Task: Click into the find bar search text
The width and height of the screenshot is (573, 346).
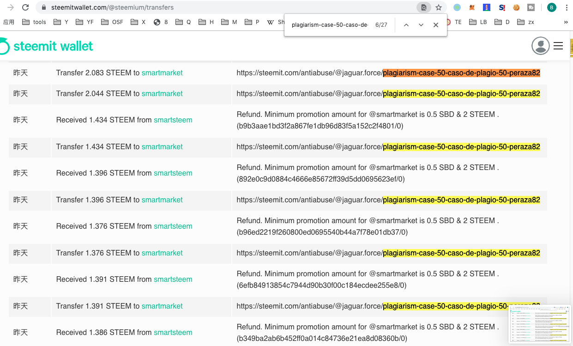Action: [x=330, y=25]
